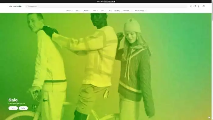Viewport: 213px width, 120px height.
Task: Click the search magnifier icon
Action: [x=26, y=6]
